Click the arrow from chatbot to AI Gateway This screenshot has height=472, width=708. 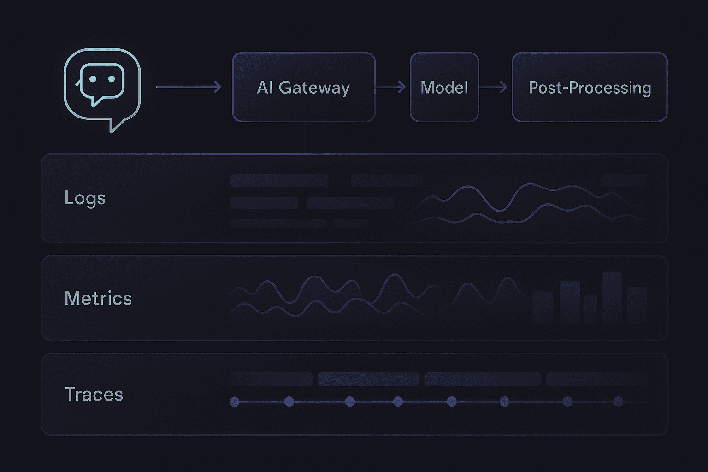[189, 87]
